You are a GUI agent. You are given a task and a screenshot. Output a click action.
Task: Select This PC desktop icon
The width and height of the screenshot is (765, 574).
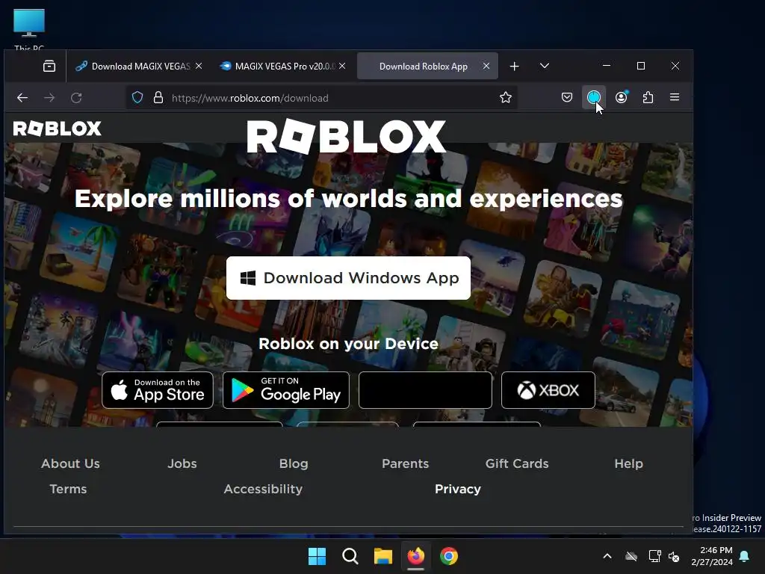point(29,29)
